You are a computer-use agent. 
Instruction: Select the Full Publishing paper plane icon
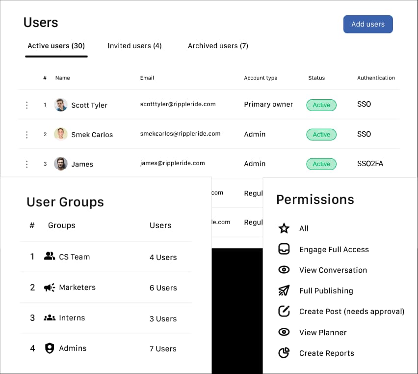[x=284, y=290]
